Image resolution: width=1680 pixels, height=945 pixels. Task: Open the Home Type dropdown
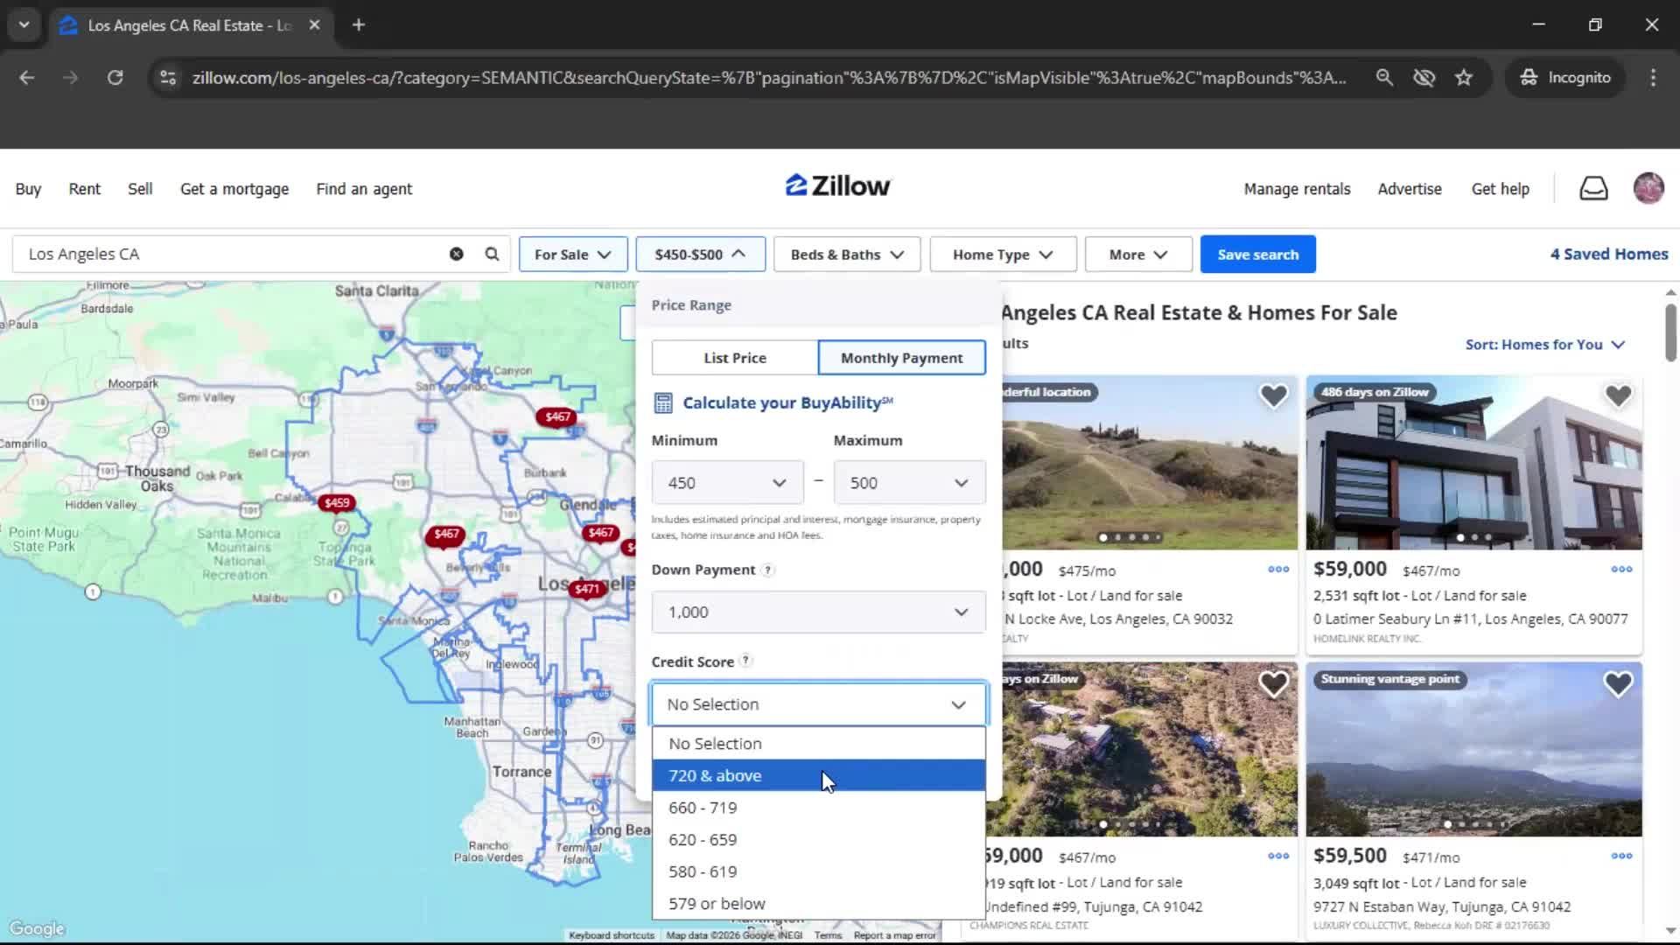(x=1001, y=254)
